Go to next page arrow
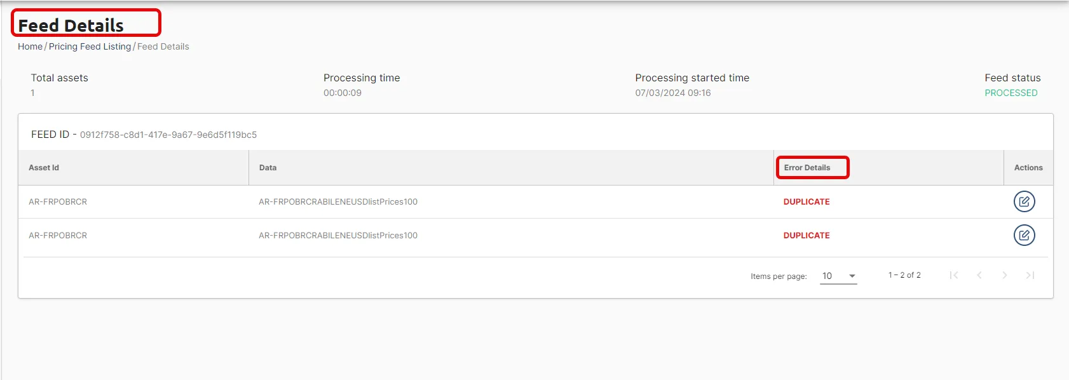 pos(1005,275)
